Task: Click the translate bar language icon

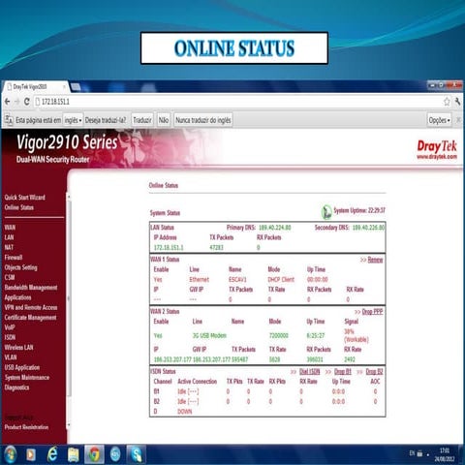Action: point(9,120)
